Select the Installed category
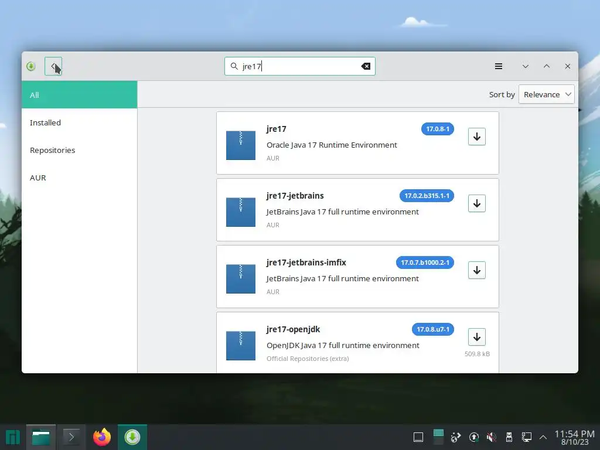This screenshot has width=600, height=450. coord(79,122)
